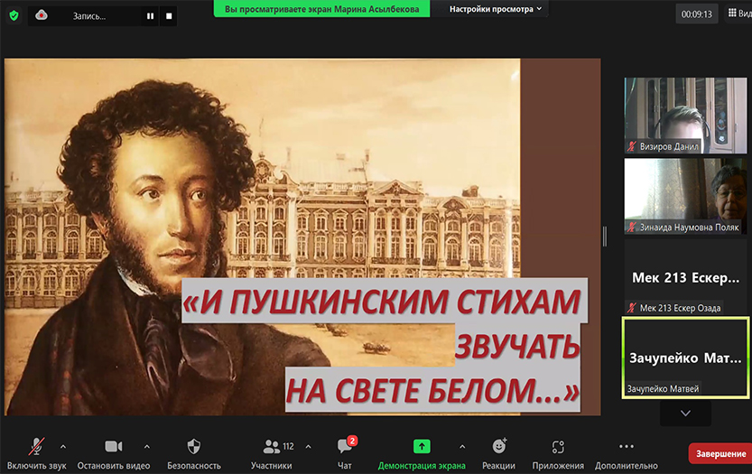Click the green encryption shield icon

[x=14, y=15]
